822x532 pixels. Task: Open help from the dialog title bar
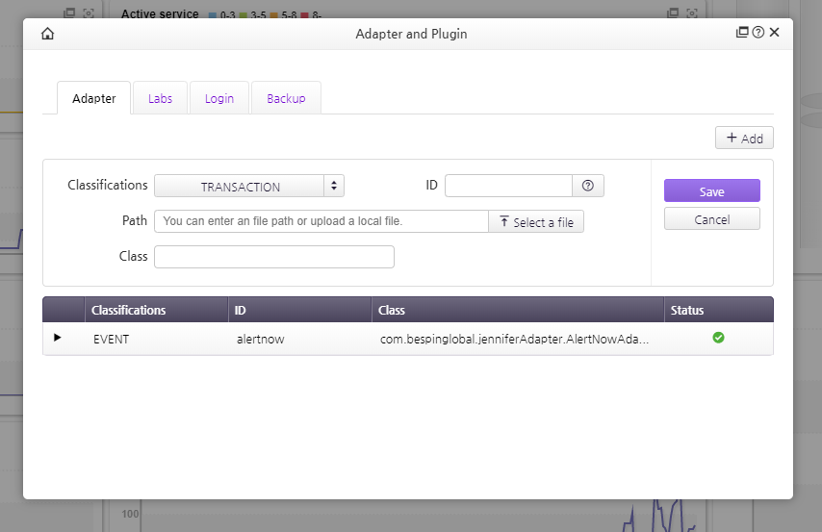pos(758,33)
